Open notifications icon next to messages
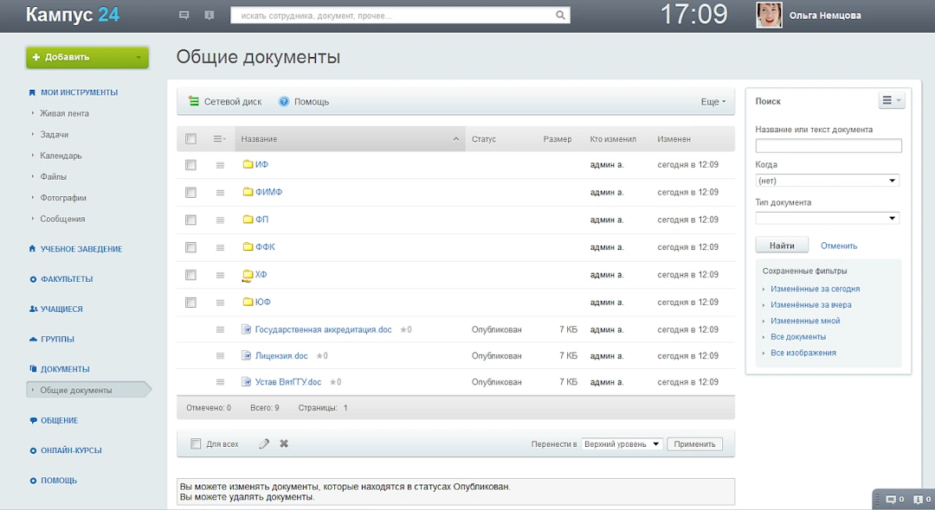 (209, 15)
